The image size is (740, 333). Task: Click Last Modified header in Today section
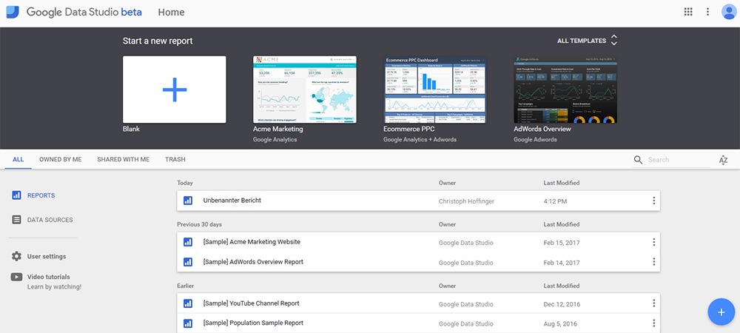(x=561, y=183)
